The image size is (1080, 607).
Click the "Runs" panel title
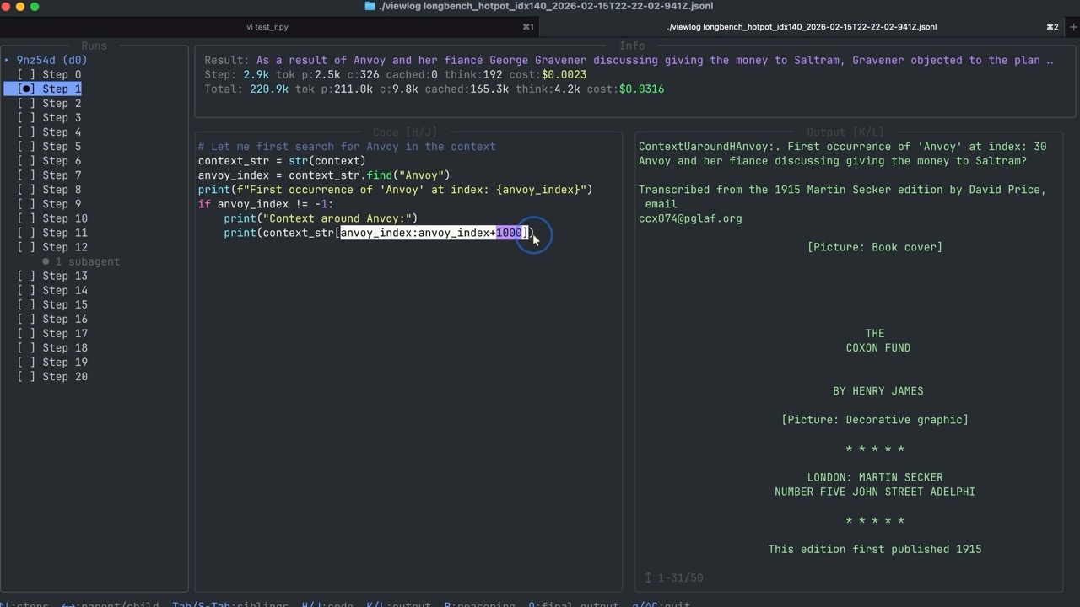(x=94, y=46)
